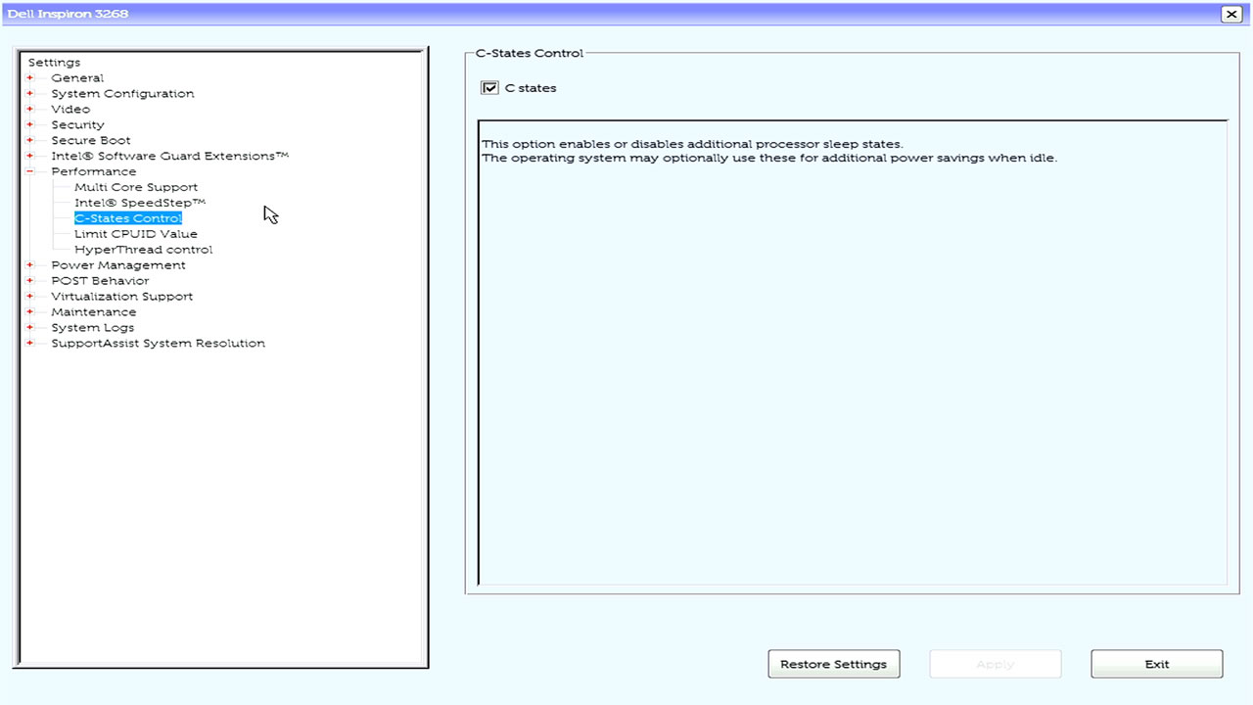This screenshot has width=1253, height=705.
Task: Expand Maintenance plus icon
Action: [30, 312]
